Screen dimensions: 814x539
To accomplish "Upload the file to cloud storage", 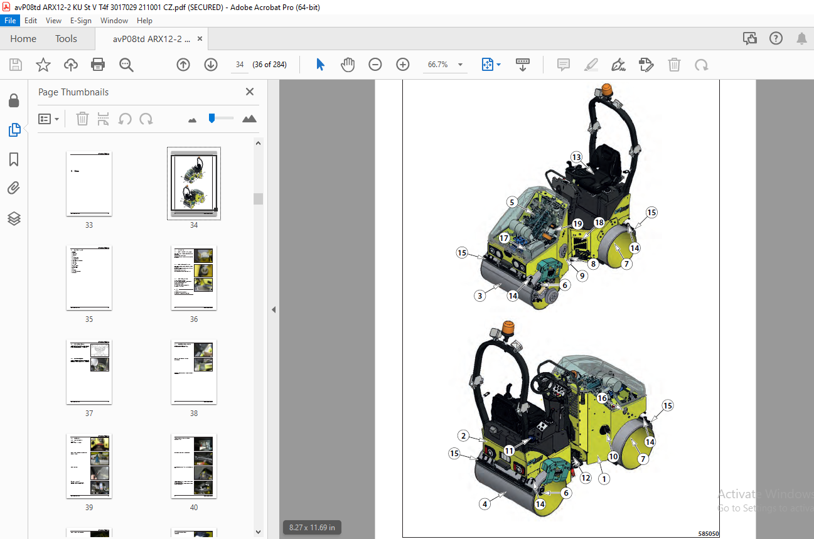I will (71, 65).
